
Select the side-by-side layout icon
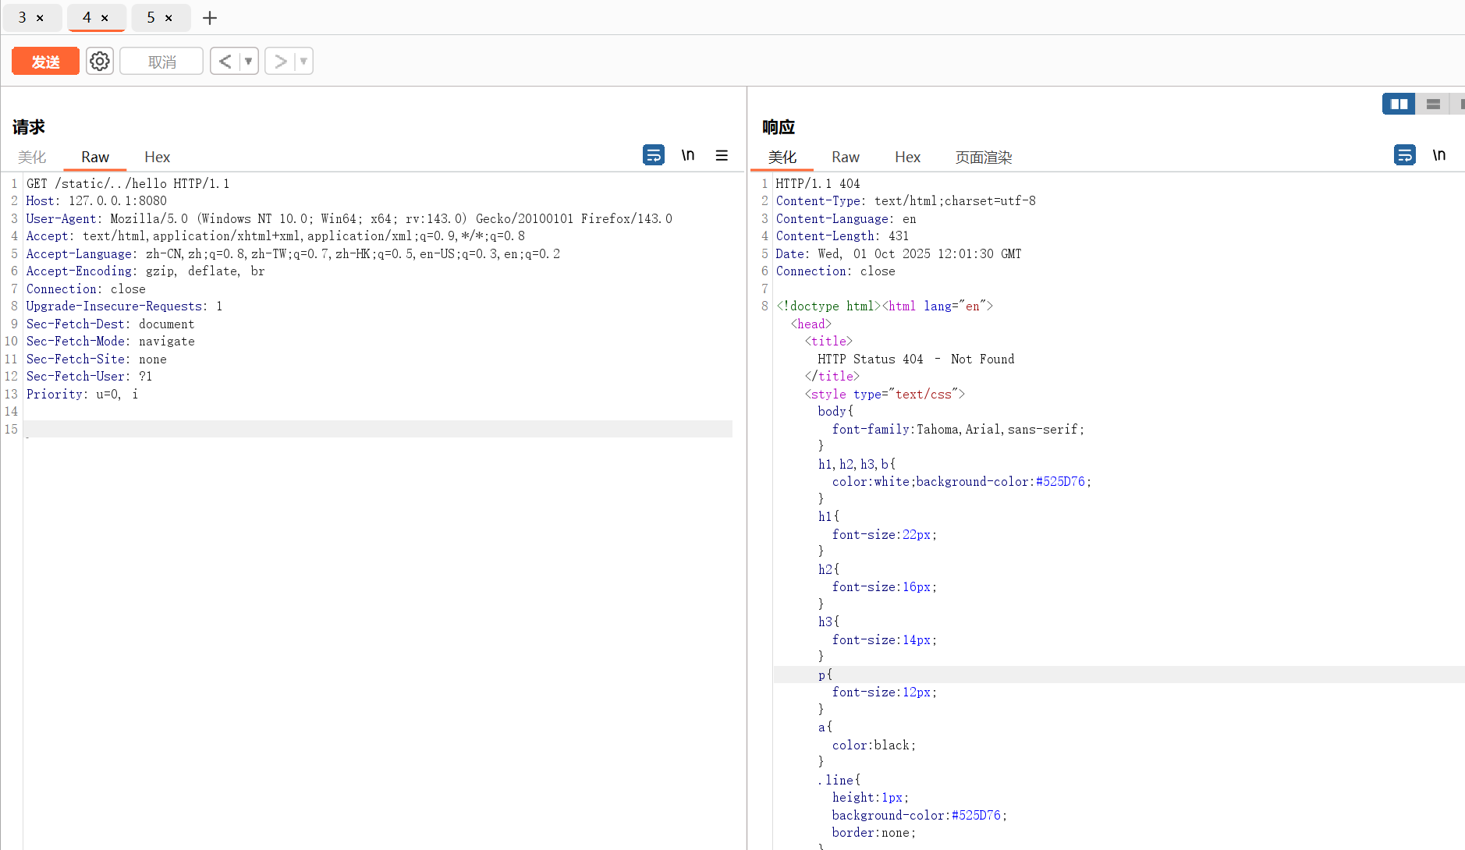(1399, 104)
